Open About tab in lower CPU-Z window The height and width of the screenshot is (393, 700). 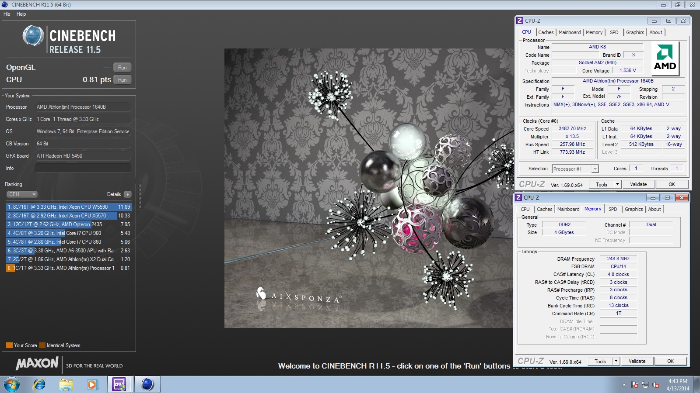[654, 209]
